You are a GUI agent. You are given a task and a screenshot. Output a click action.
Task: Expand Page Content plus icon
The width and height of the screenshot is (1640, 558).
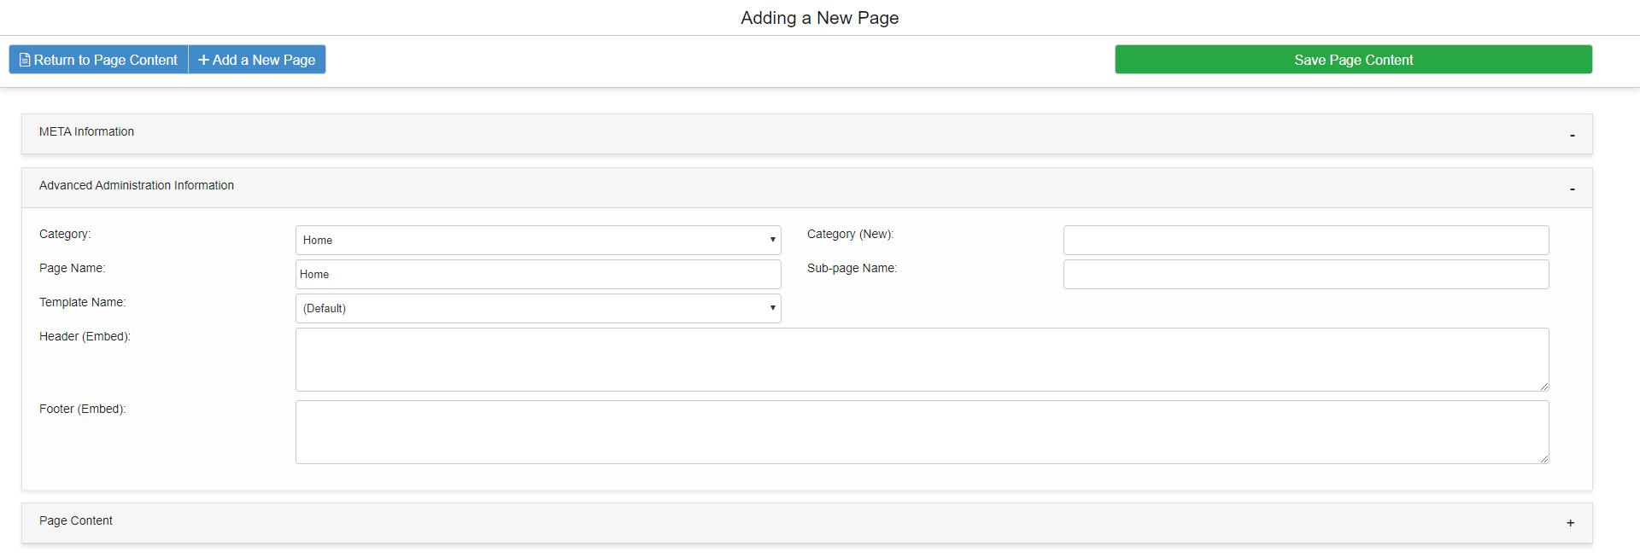click(1570, 523)
